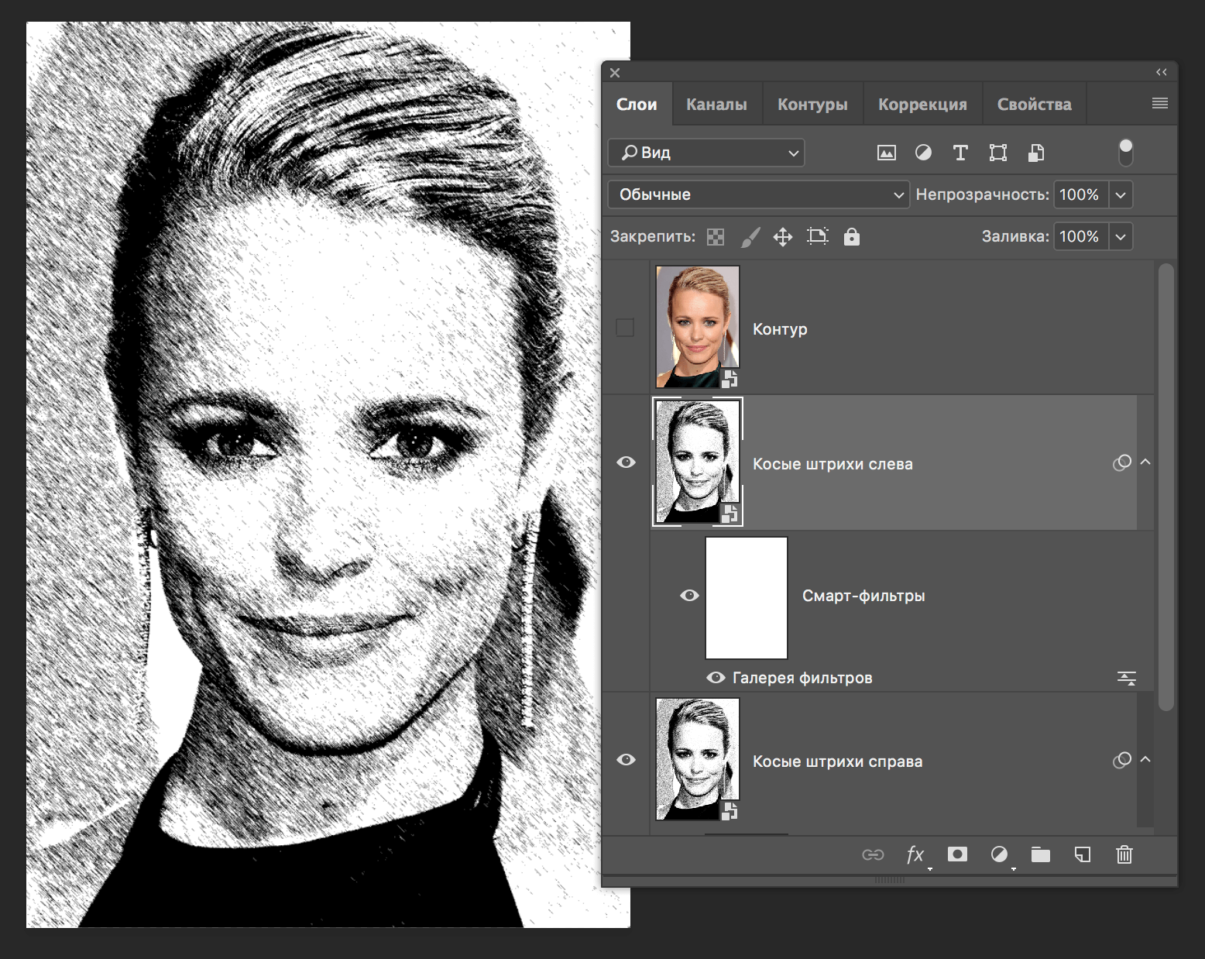This screenshot has width=1205, height=959.
Task: Link the selected layers
Action: 874,854
